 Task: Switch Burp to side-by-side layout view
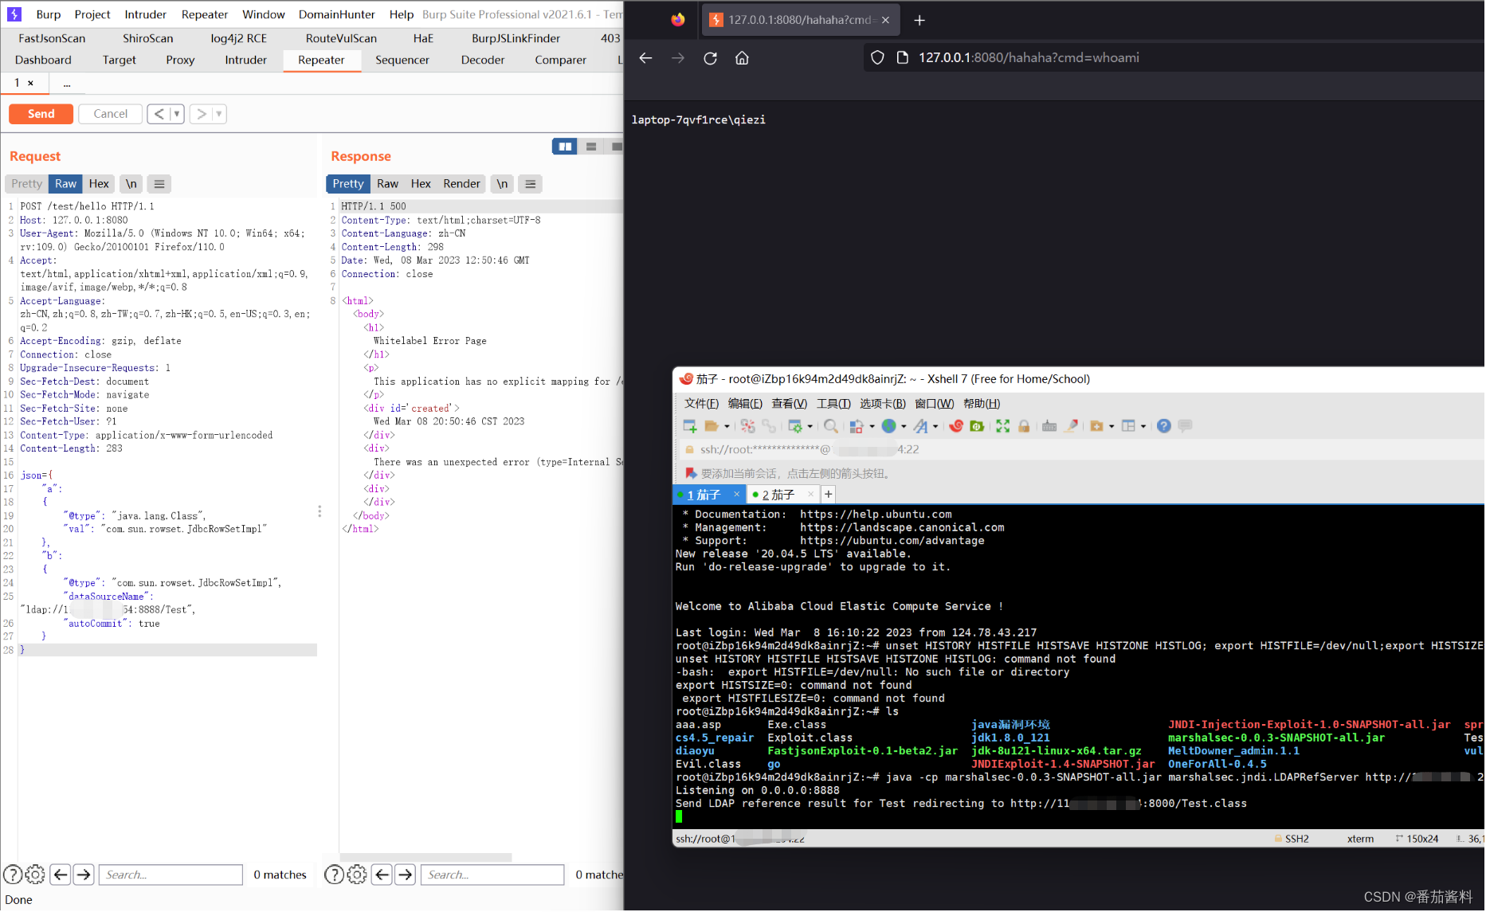click(x=565, y=147)
